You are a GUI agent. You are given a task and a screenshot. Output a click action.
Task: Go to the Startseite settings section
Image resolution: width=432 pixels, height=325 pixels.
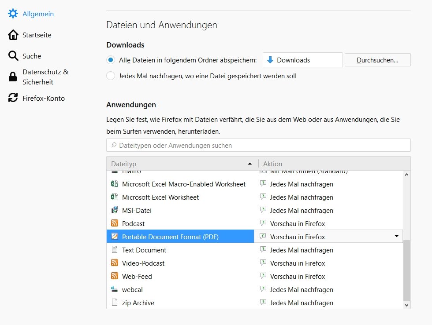37,35
